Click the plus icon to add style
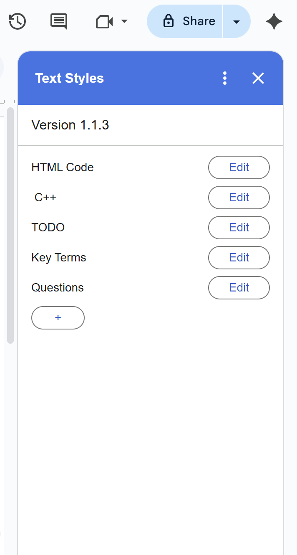This screenshot has width=297, height=555. pos(58,318)
